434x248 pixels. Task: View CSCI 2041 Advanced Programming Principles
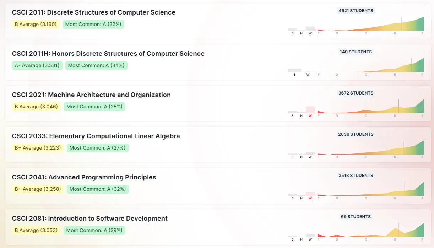(x=84, y=177)
